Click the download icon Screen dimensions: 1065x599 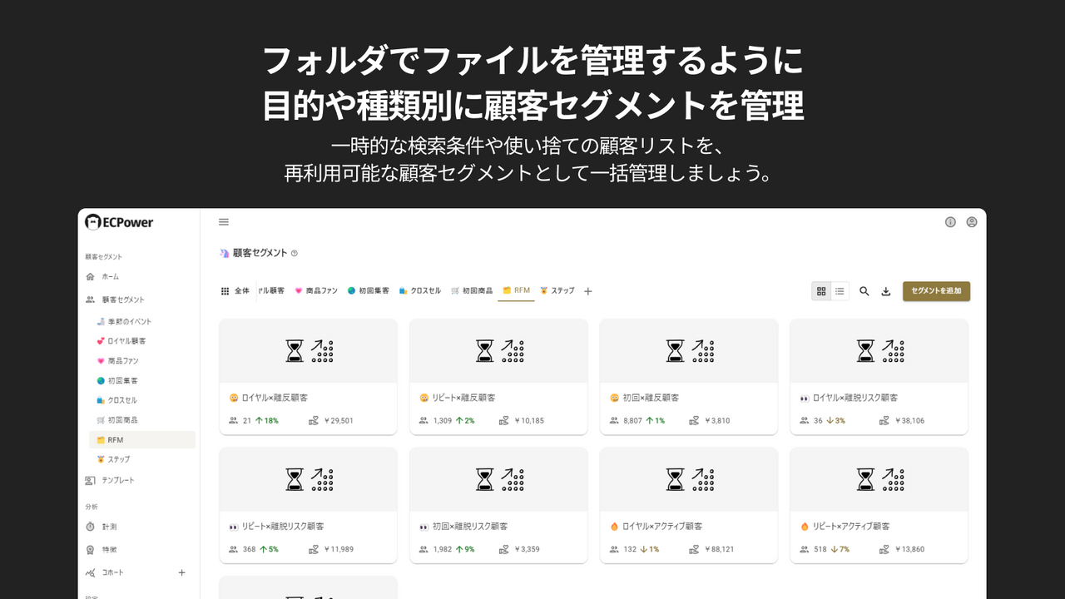886,291
